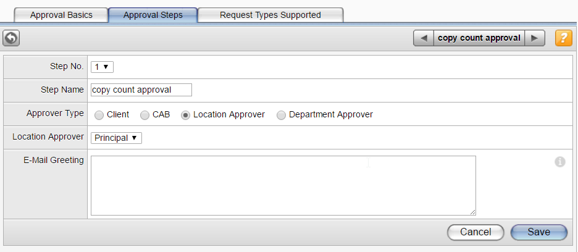Click the text area resize grip

pos(472,212)
